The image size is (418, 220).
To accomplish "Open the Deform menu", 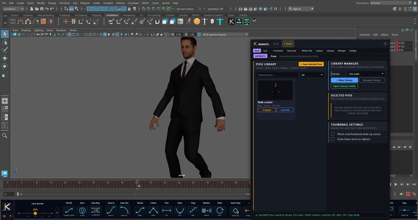I will point(120,3).
